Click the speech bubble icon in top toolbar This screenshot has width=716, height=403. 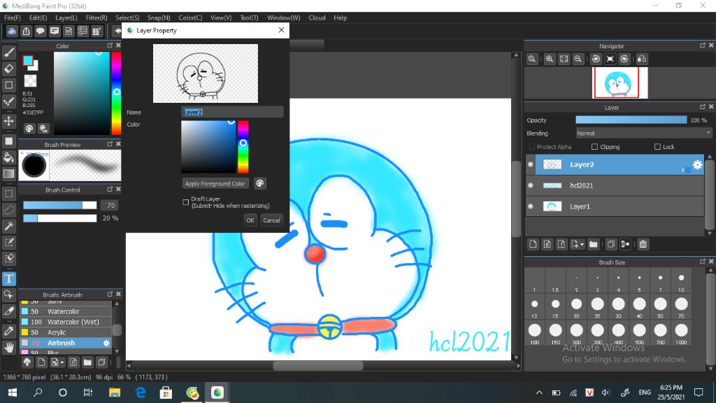point(40,31)
